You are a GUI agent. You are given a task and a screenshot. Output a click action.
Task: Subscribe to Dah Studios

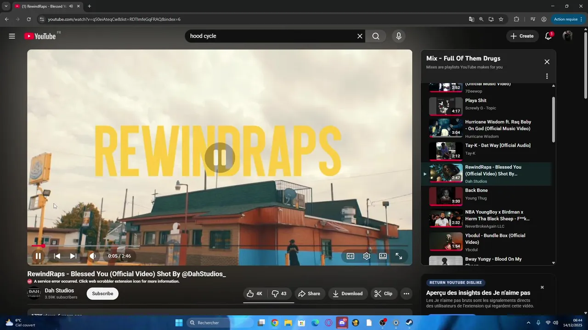[x=102, y=294]
